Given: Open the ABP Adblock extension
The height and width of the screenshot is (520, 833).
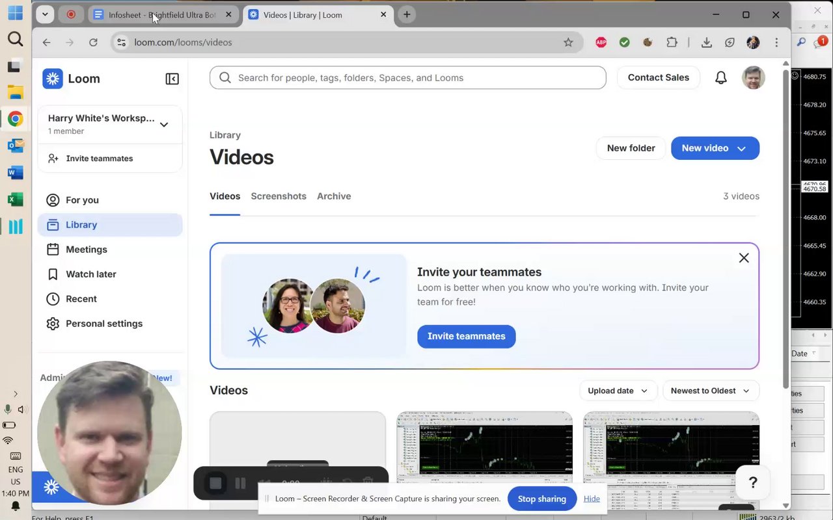Looking at the screenshot, I should (601, 42).
